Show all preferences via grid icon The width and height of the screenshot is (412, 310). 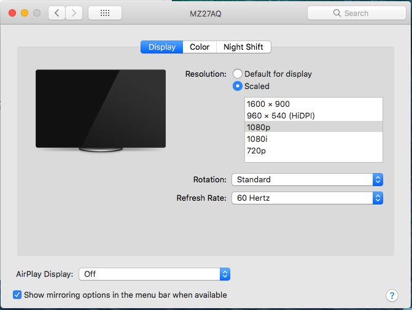point(105,13)
